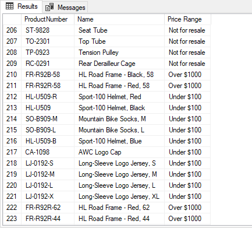Click Over $1000 in row 210
Screen dimensions: 252x228
(x=187, y=75)
